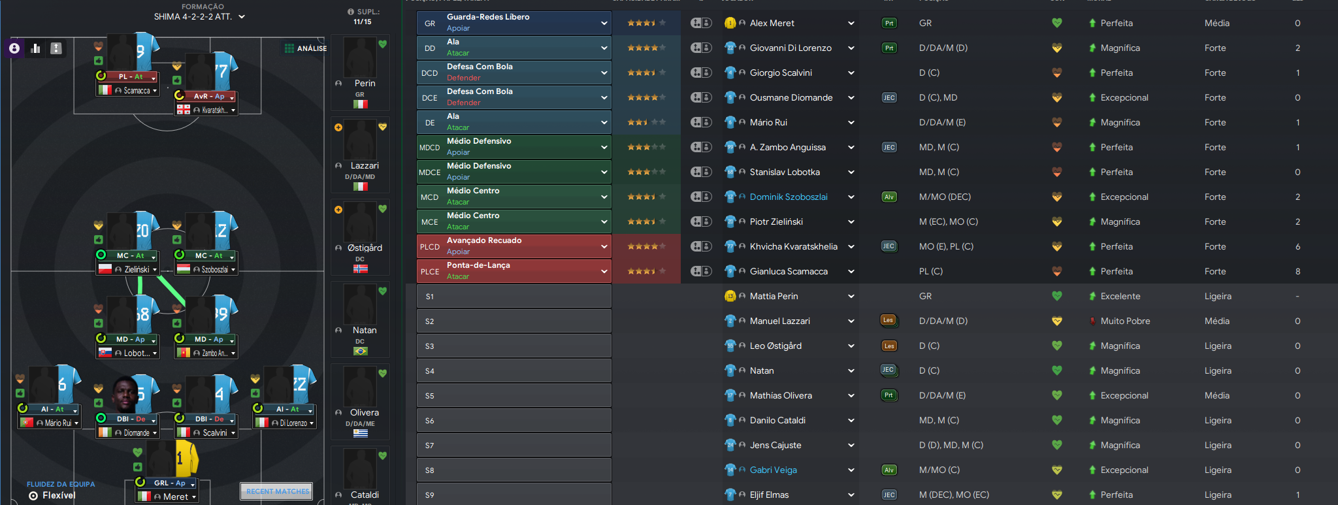Open the GRL - Ap goalkeeper role menu
This screenshot has width=1338, height=505.
tap(193, 484)
